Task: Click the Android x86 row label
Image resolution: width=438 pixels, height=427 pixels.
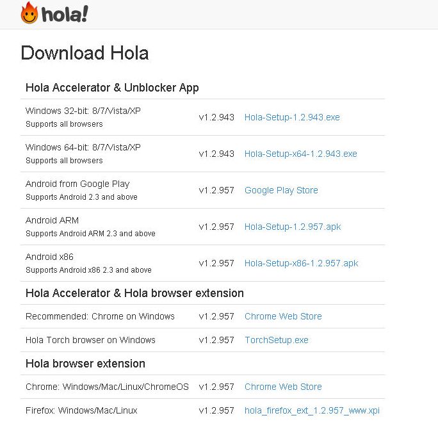Action: tap(49, 257)
